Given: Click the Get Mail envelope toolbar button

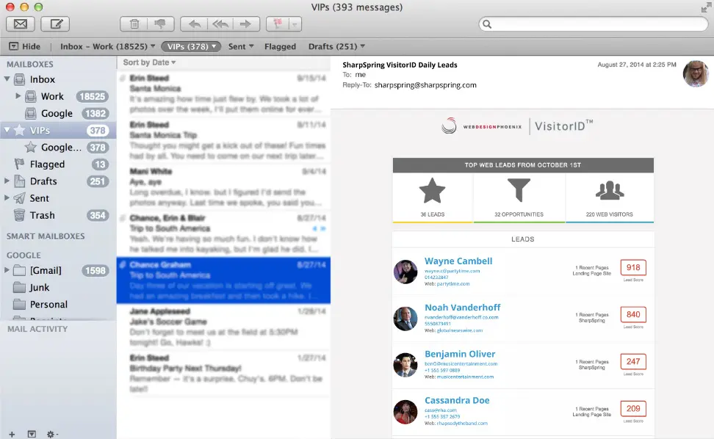Looking at the screenshot, I should (21, 24).
